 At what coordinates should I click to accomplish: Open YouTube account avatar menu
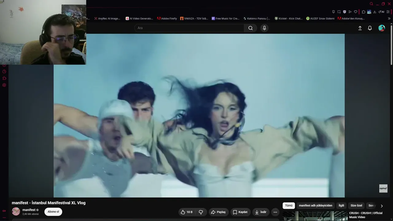coord(382,28)
